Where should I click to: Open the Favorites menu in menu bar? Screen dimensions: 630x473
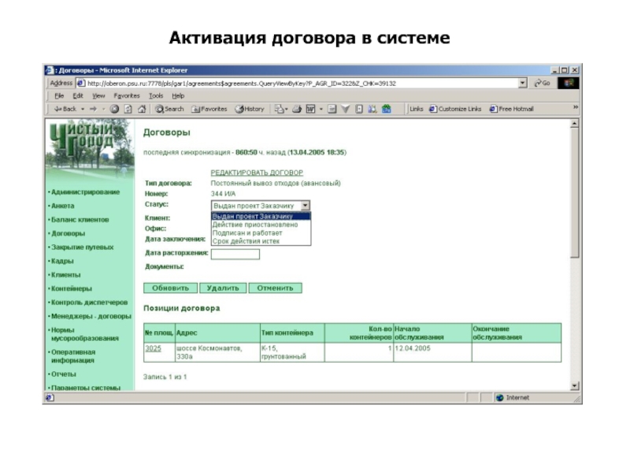(127, 95)
